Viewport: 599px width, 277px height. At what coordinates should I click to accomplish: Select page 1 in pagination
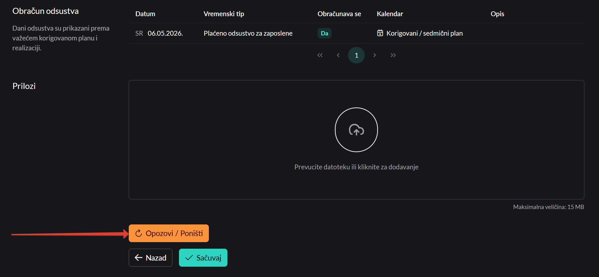pos(356,55)
